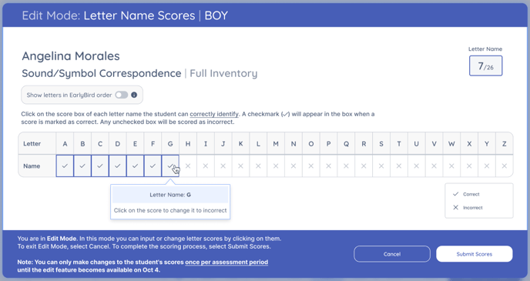Open the once per assessment period link
530x281 pixels.
(226, 262)
